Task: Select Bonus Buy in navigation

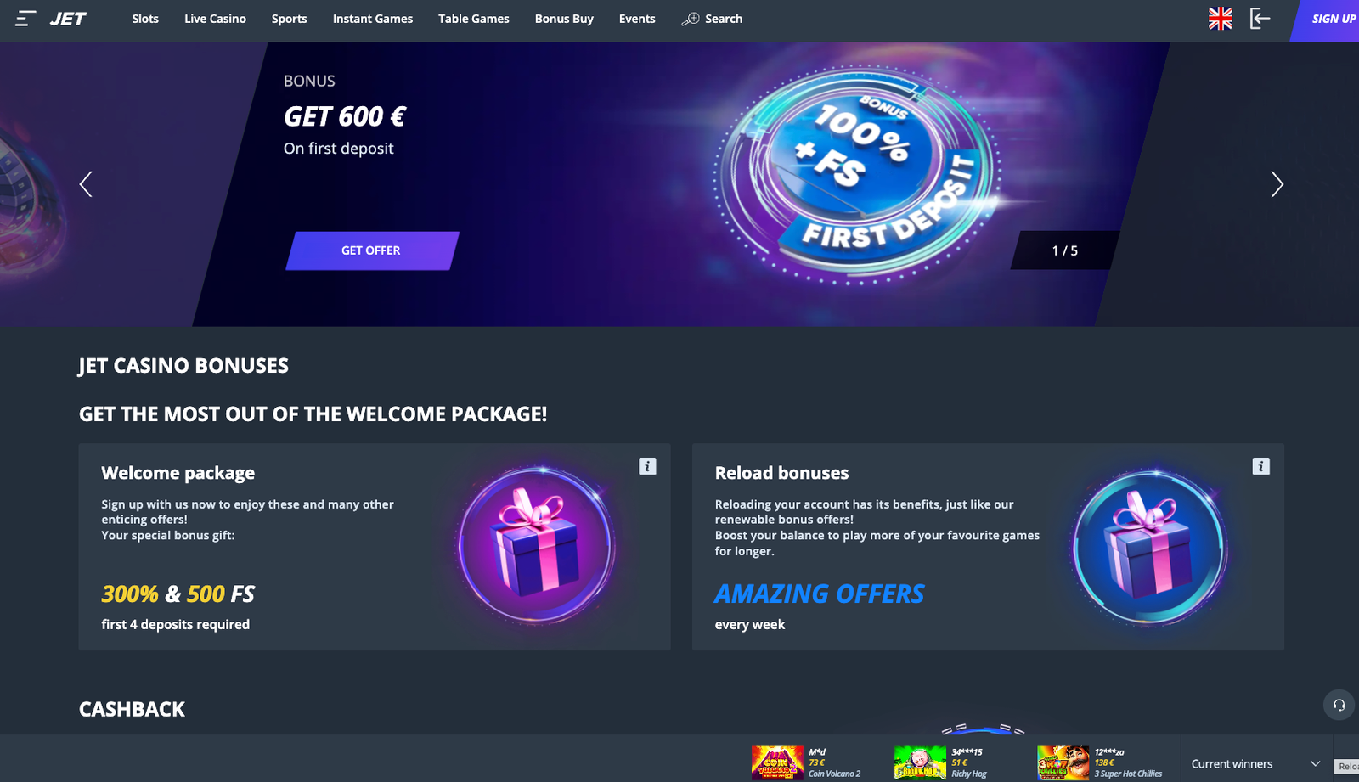Action: point(564,19)
